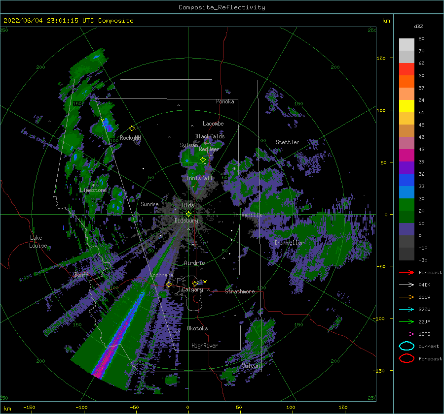
Task: Click the cyan current oval icon
Action: (x=407, y=346)
